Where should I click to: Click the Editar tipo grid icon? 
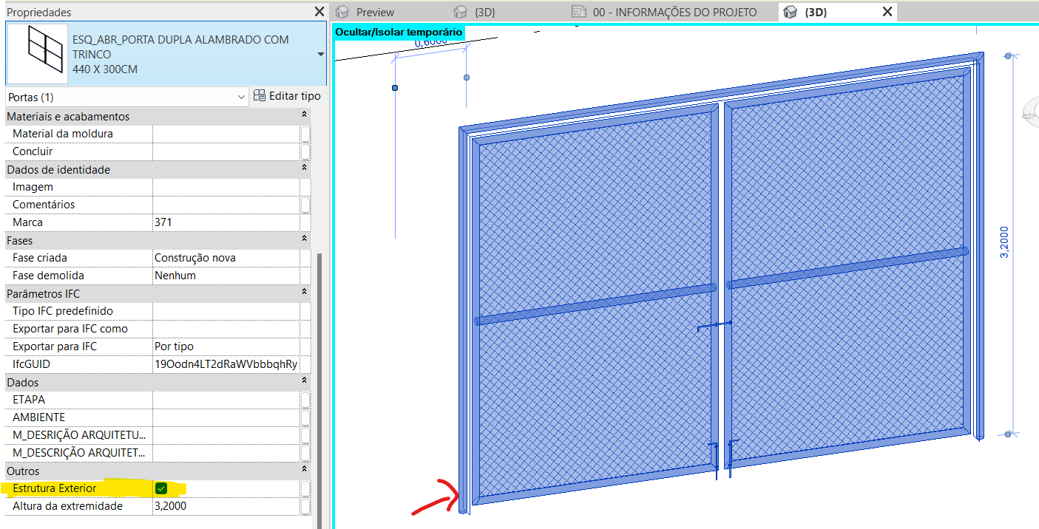click(260, 95)
